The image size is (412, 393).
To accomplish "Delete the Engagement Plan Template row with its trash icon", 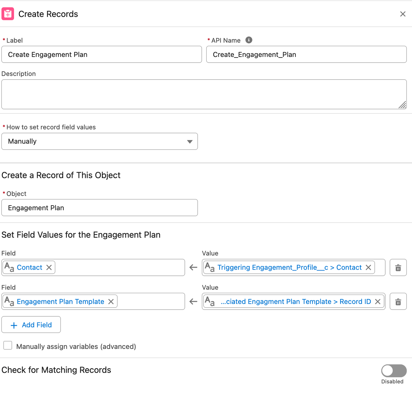I will 398,302.
